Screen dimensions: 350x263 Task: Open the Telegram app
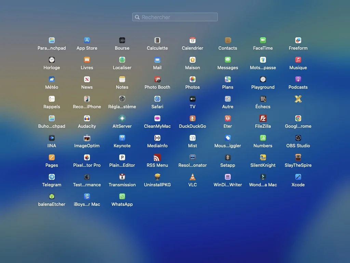click(x=52, y=177)
